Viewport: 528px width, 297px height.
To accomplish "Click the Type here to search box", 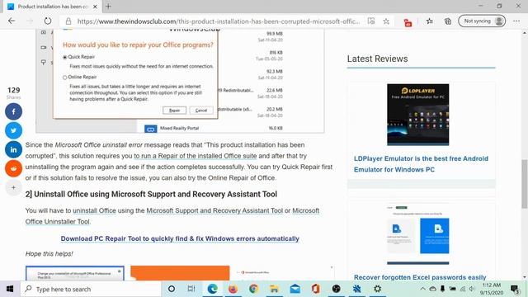I will tap(91, 289).
